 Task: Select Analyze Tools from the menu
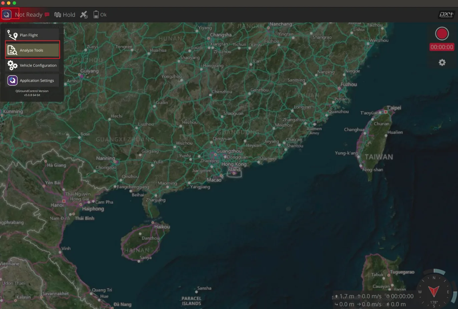(32, 50)
